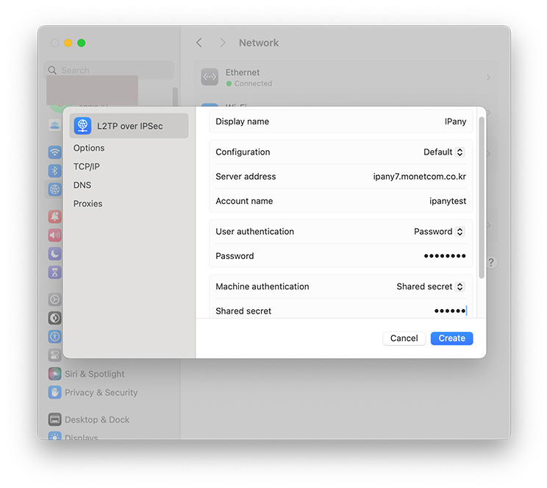Click the Cancel button
The height and width of the screenshot is (488, 547).
point(404,338)
